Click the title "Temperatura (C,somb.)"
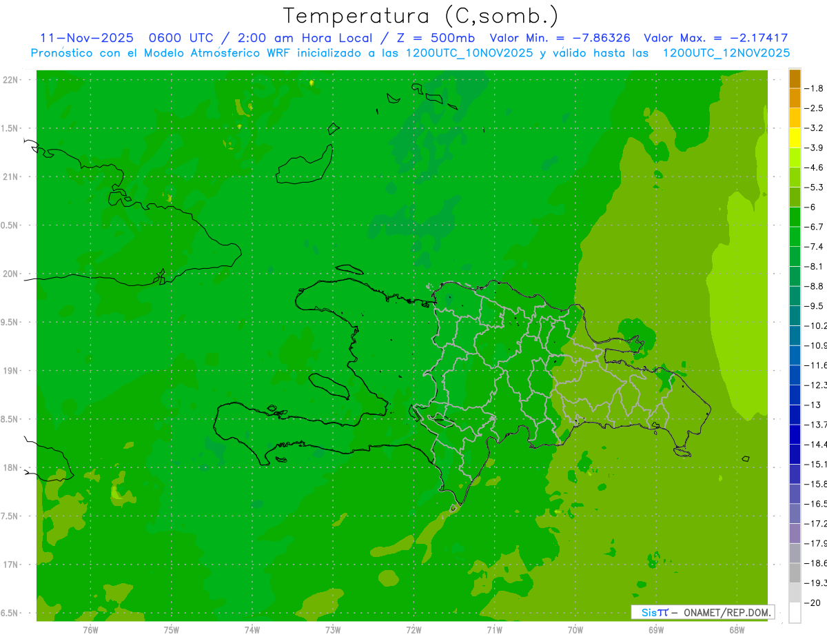Viewport: 827px width, 639px height. pos(421,17)
